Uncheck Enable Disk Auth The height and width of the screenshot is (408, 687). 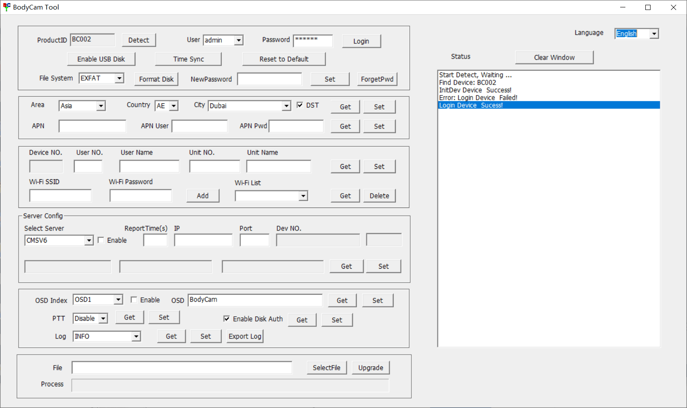tap(227, 319)
